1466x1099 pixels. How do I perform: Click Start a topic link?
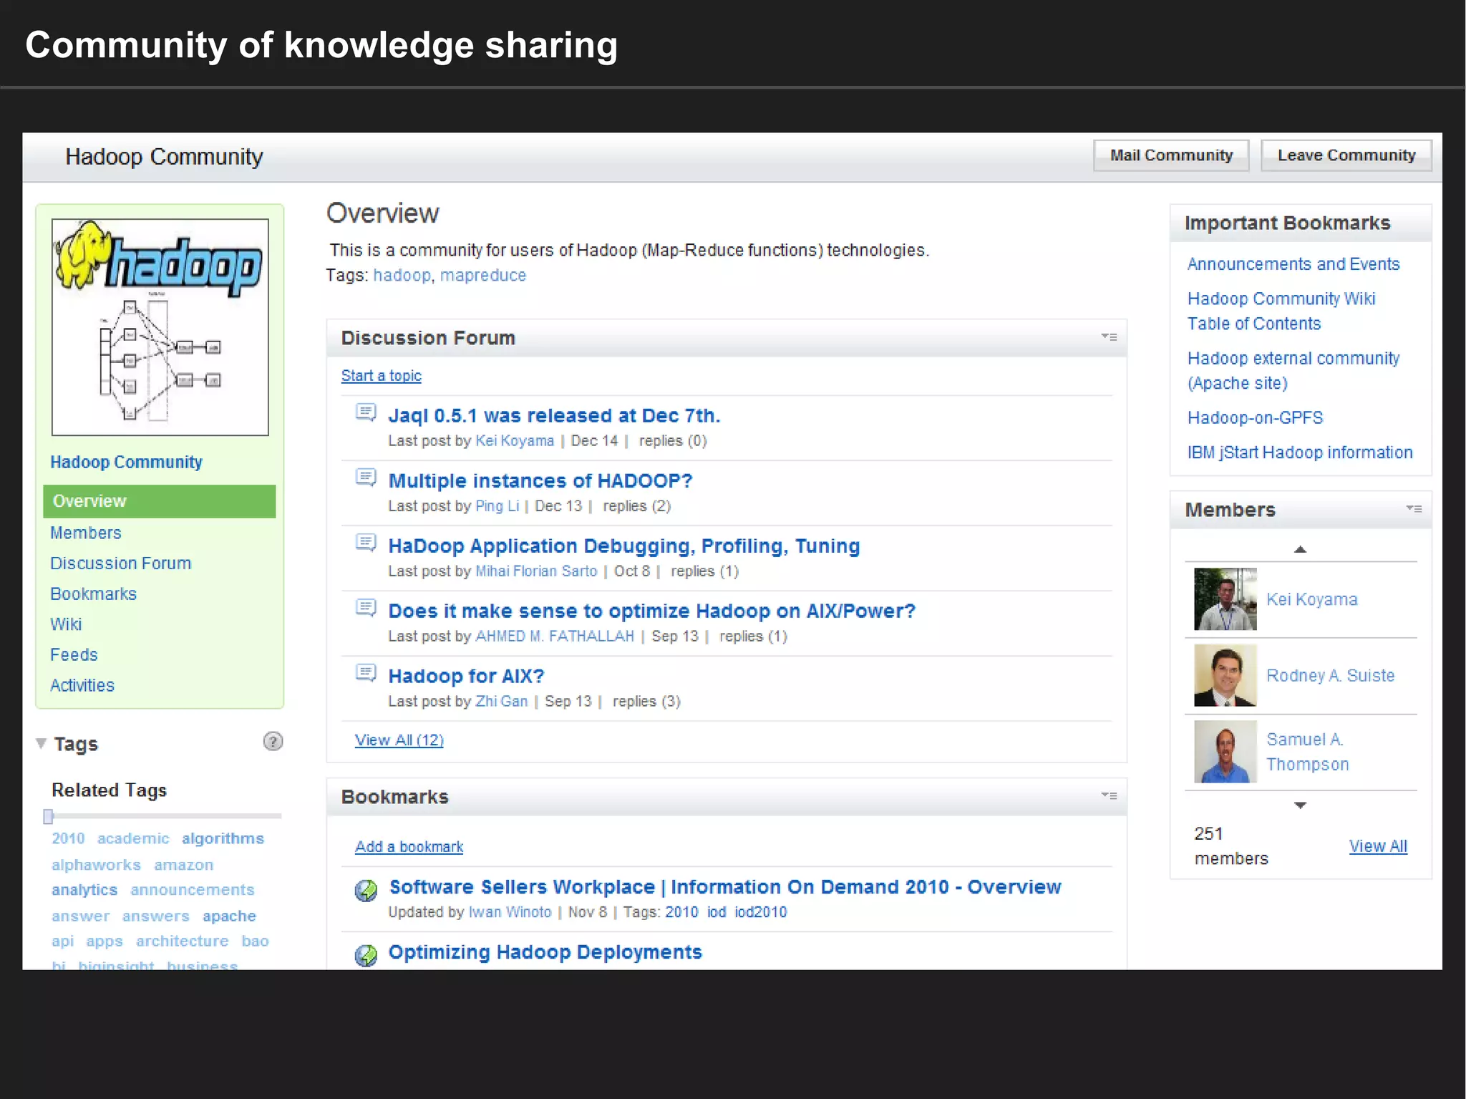click(381, 376)
